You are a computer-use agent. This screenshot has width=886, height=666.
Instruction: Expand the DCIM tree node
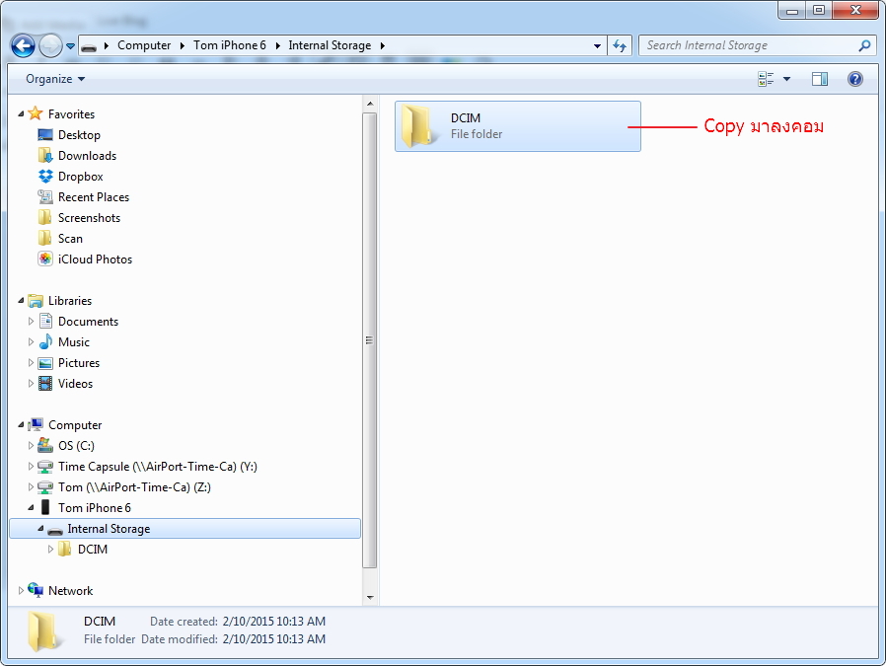click(x=51, y=549)
